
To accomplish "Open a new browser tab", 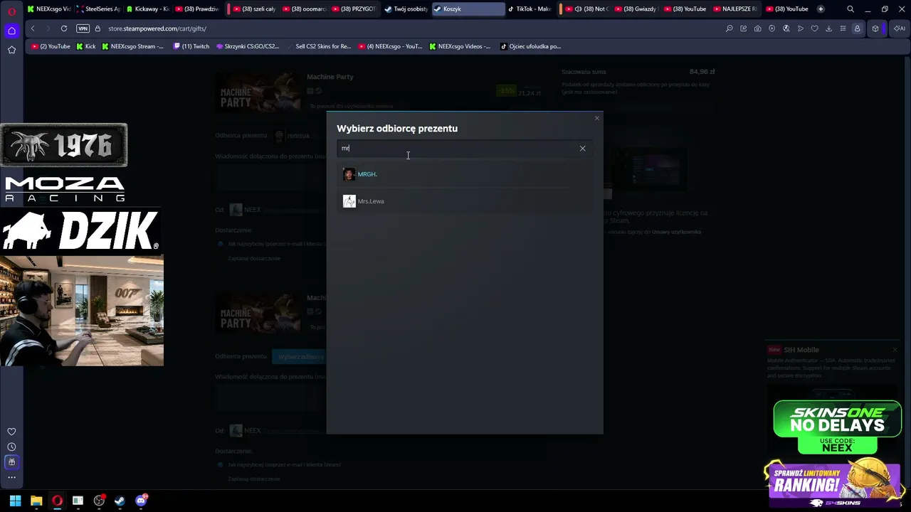I will tap(821, 9).
